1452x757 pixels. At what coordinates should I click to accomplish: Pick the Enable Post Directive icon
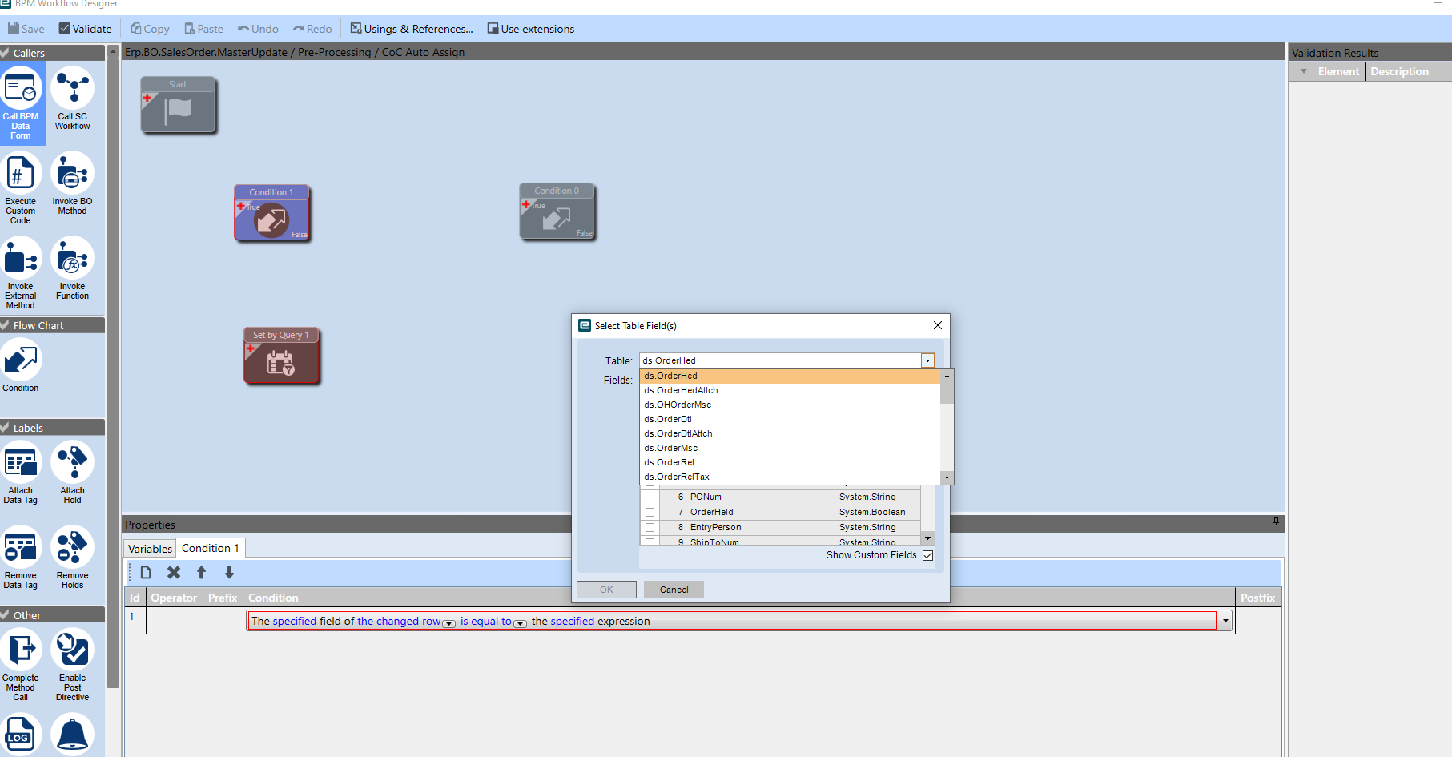[x=72, y=665]
